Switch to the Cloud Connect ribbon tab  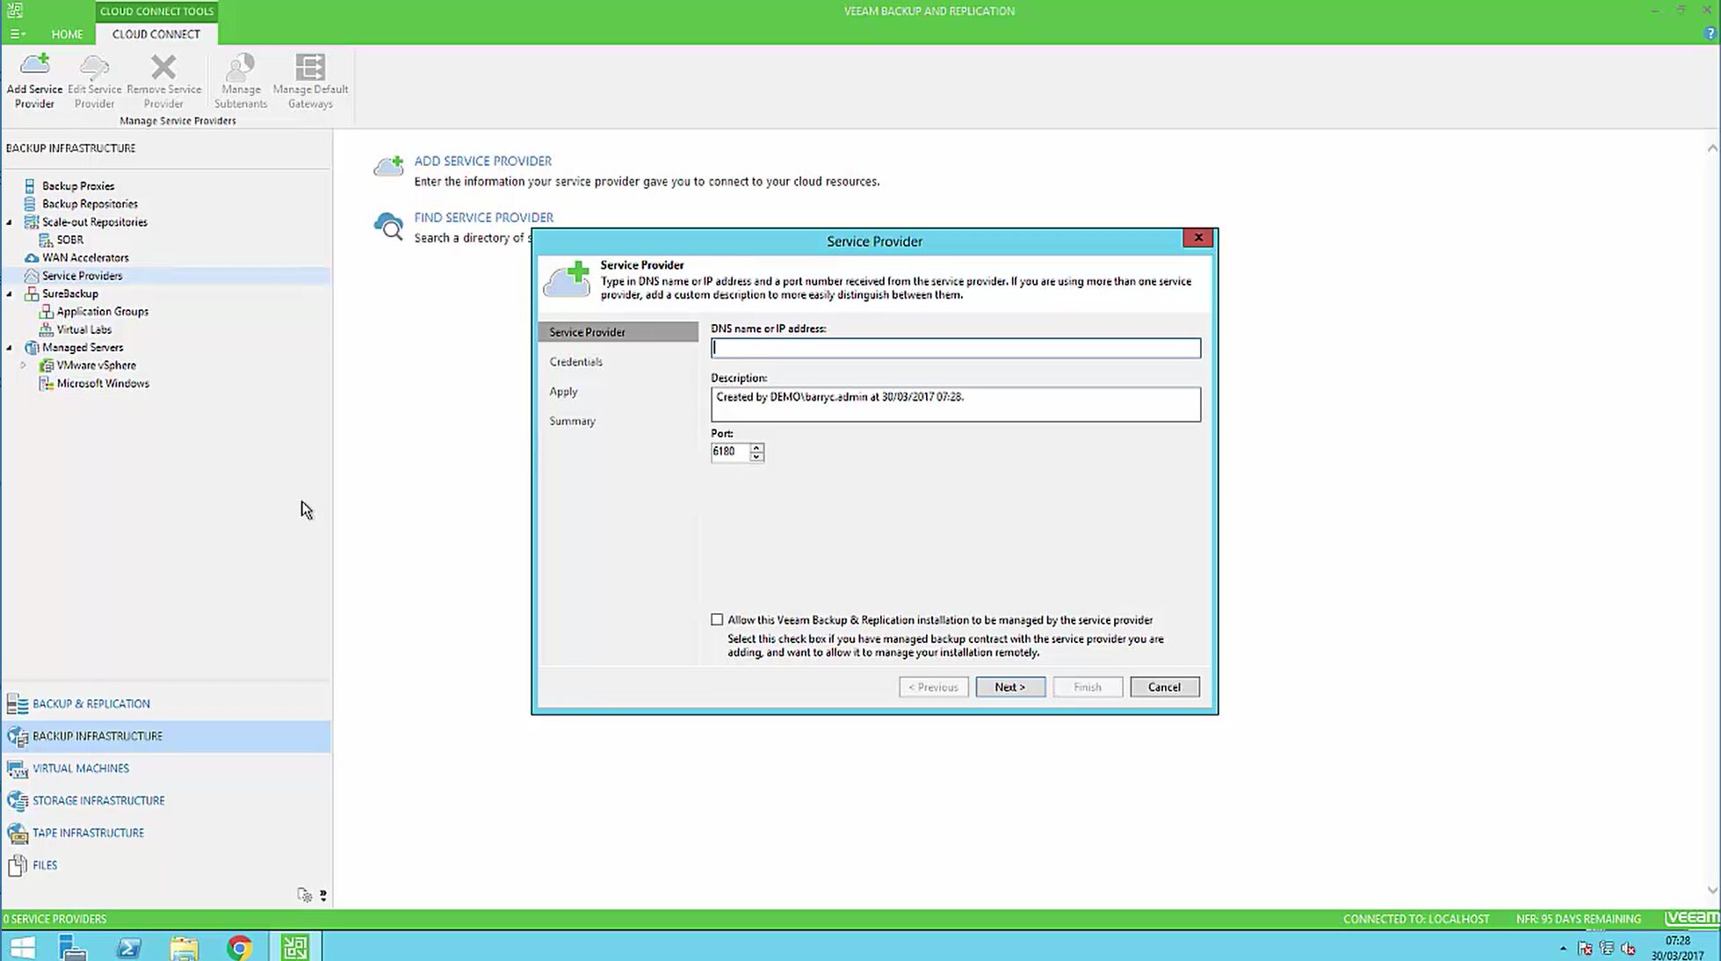(156, 34)
